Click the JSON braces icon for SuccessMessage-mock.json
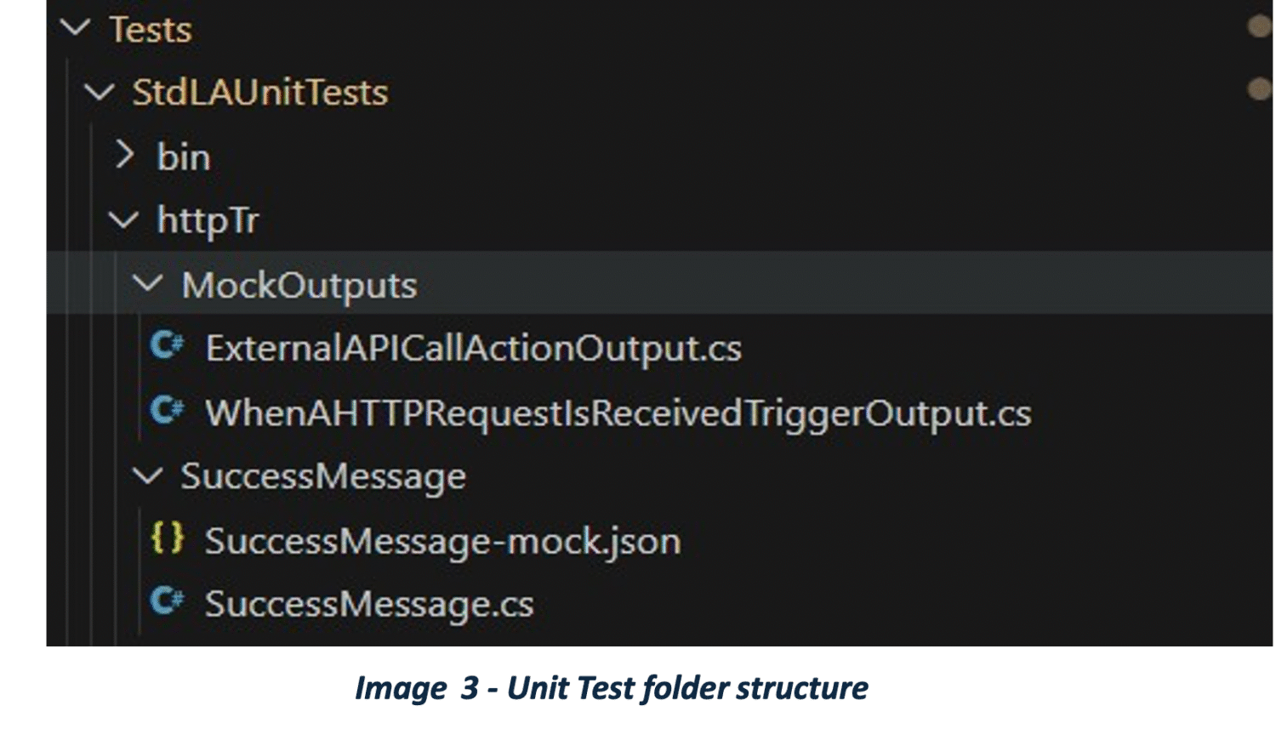Screen dimensions: 1276x740 point(167,538)
